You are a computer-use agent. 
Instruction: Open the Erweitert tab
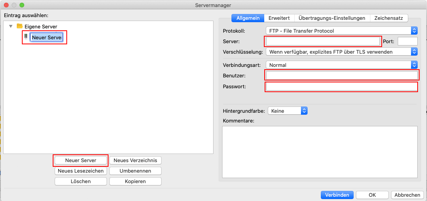pos(279,18)
